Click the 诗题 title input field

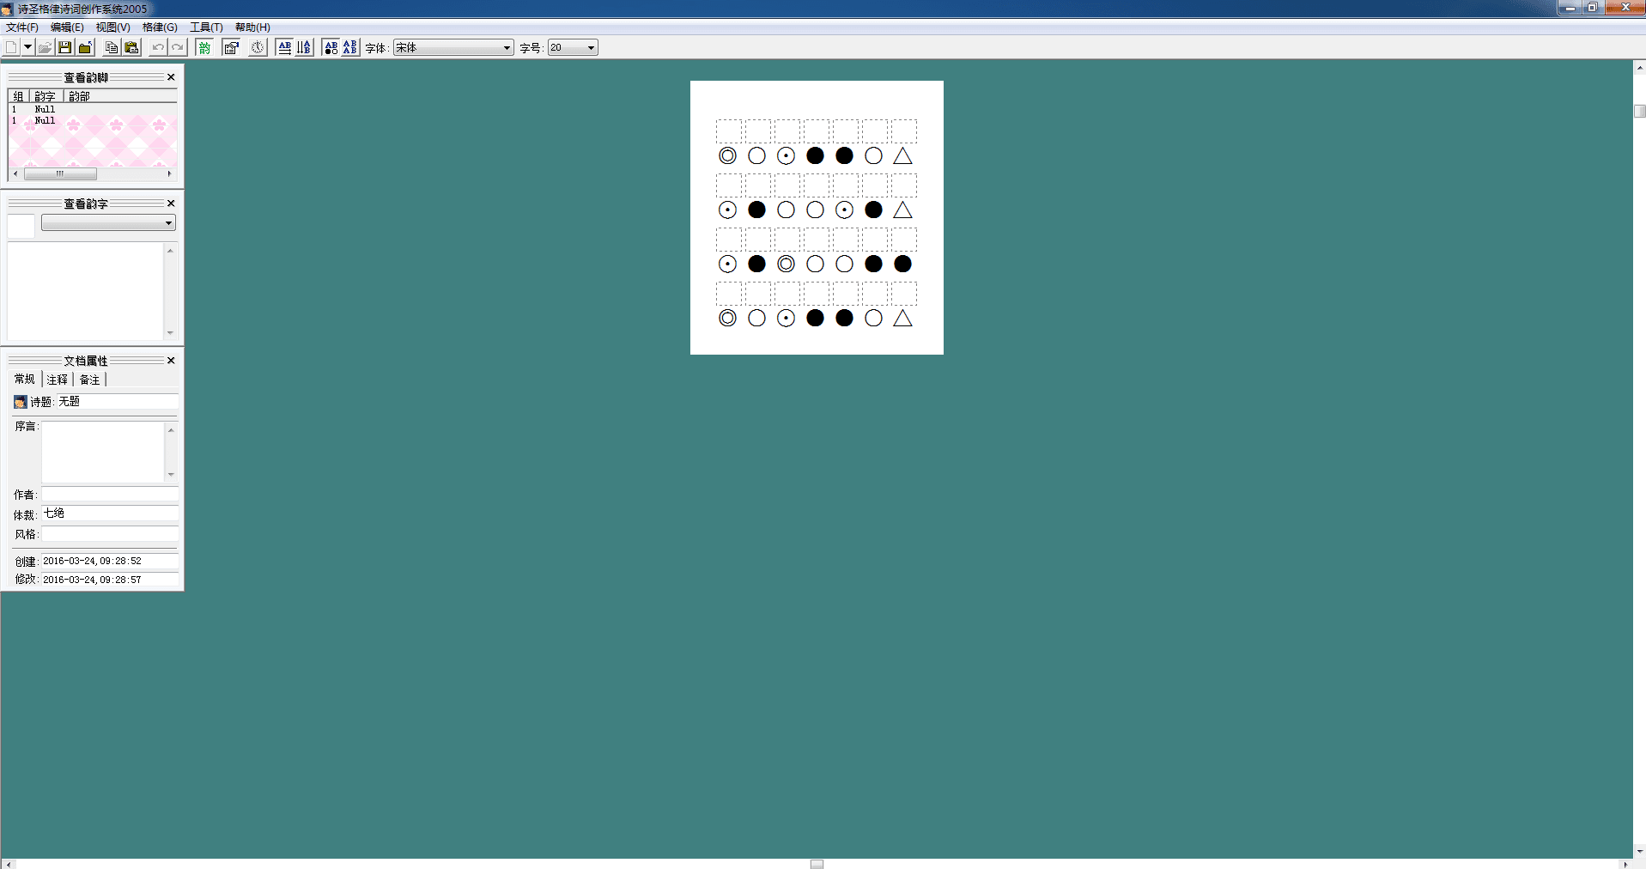118,402
